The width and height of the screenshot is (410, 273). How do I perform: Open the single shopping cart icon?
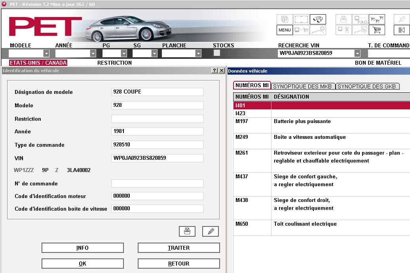click(377, 30)
